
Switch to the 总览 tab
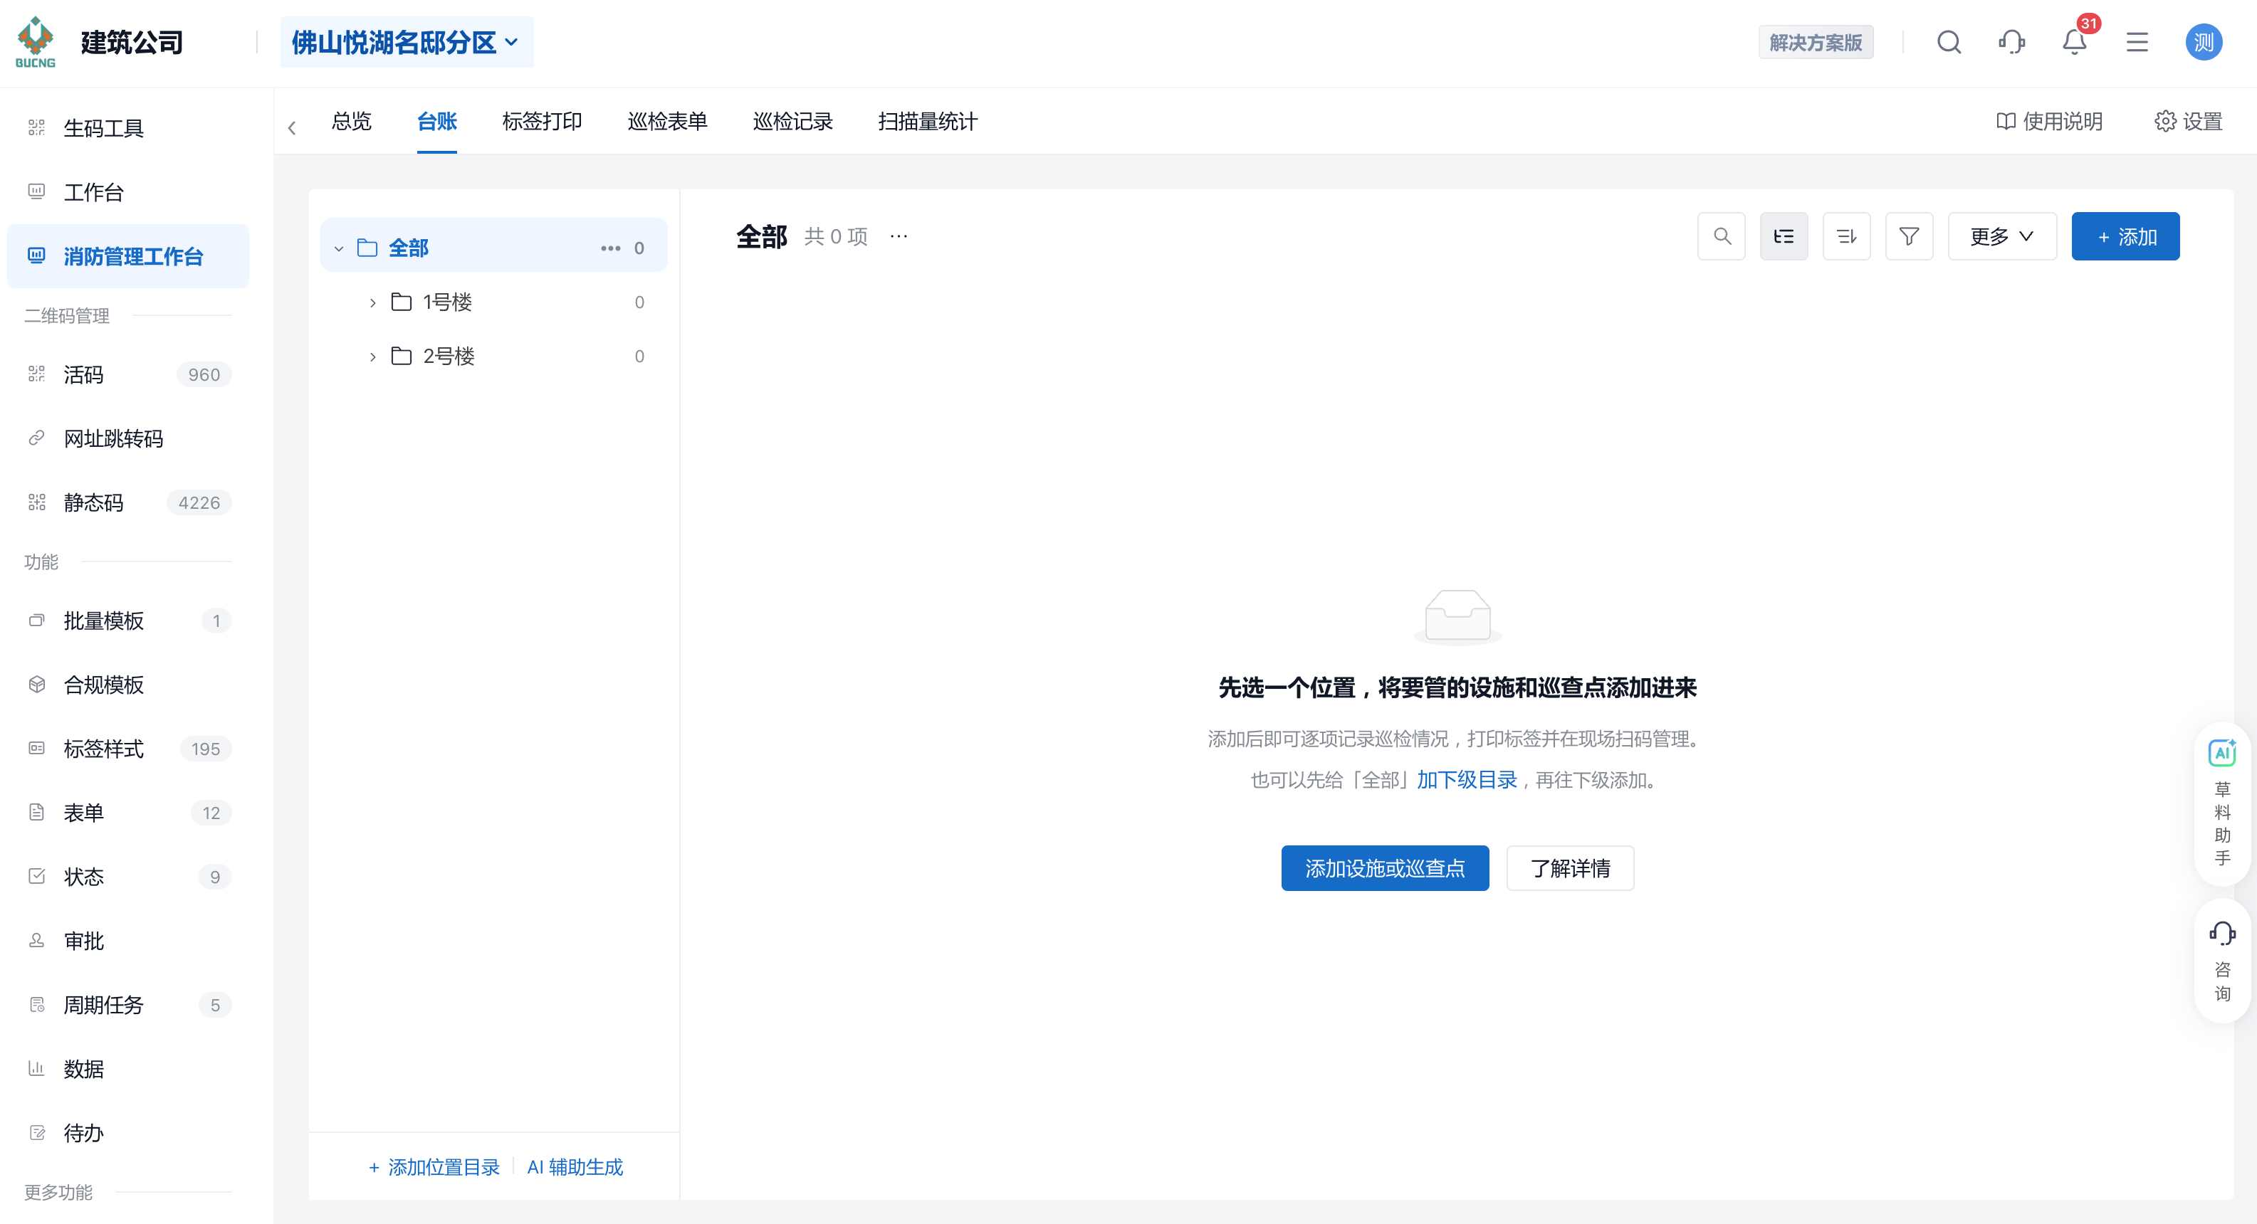click(351, 122)
